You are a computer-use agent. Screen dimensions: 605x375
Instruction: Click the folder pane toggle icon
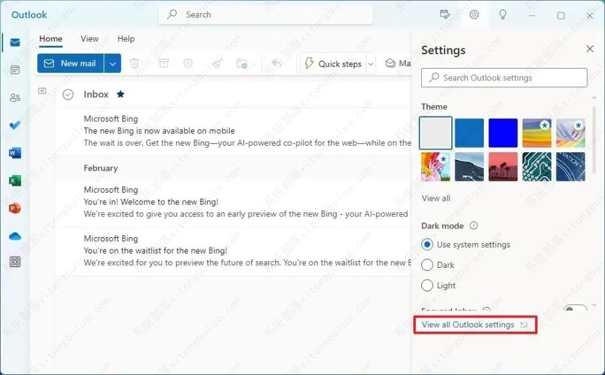click(x=42, y=91)
